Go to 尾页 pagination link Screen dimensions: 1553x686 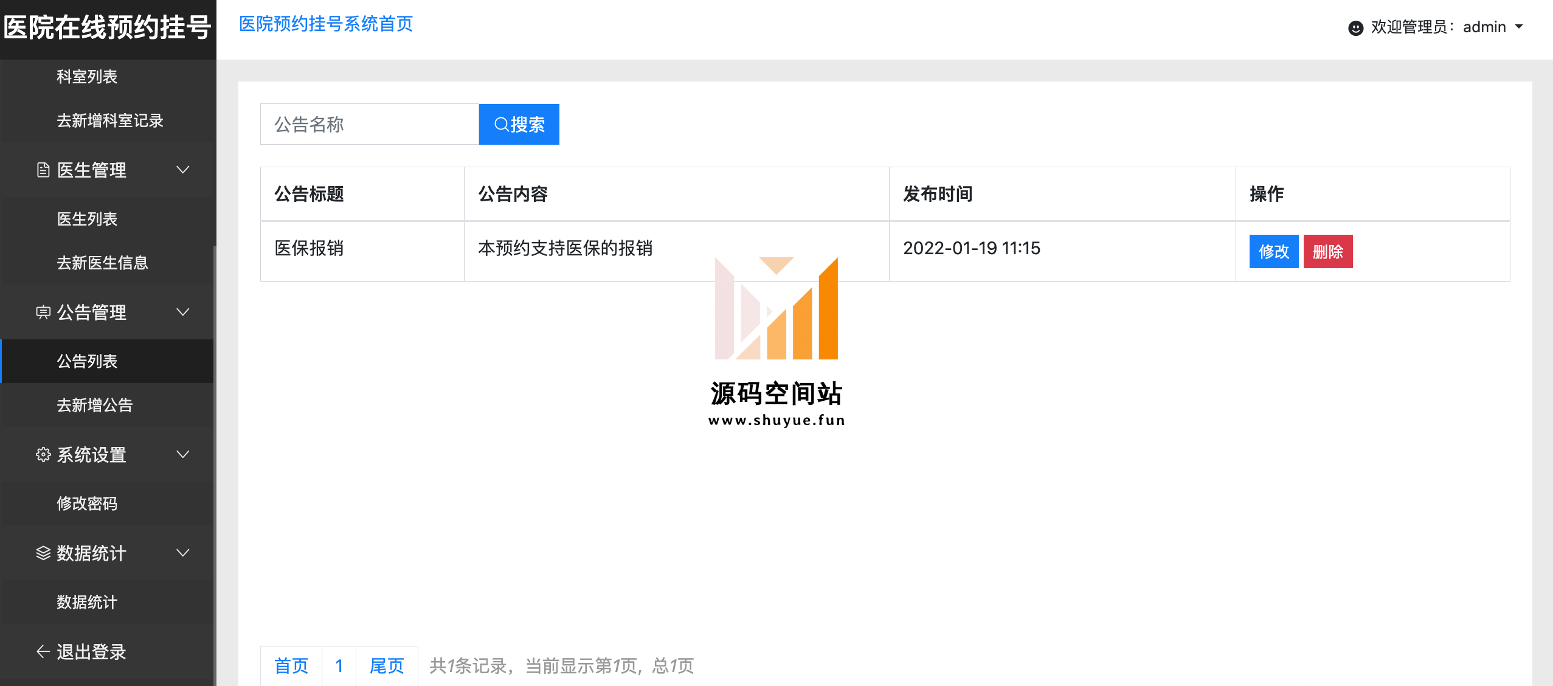pos(387,666)
